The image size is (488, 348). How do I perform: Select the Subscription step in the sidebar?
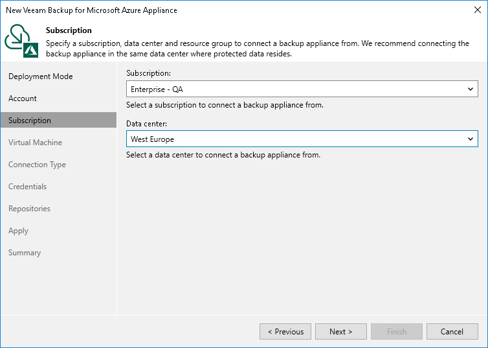(30, 121)
